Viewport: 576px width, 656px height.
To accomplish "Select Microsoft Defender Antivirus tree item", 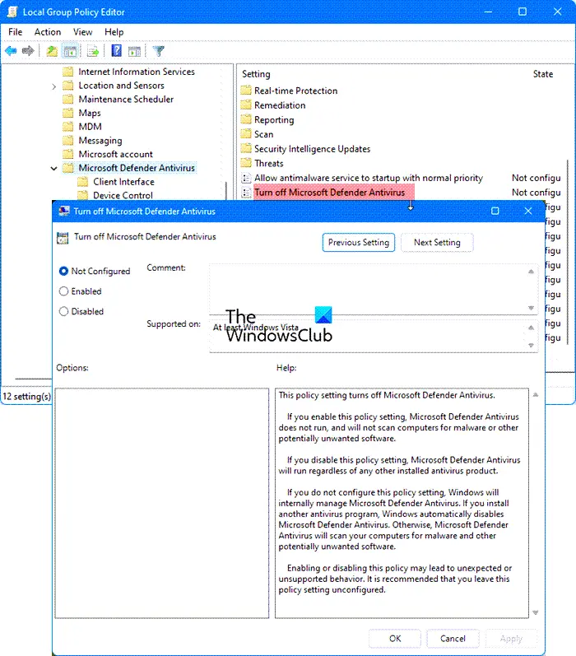I will [x=137, y=168].
